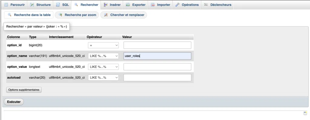
Task: Click the Déclencheurs tab icon
Action: click(x=206, y=5)
